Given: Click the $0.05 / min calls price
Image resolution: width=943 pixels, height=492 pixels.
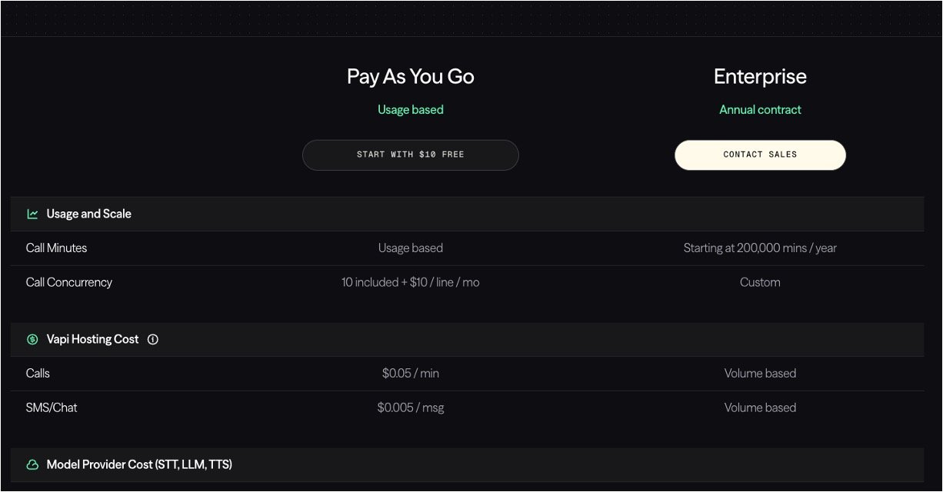Looking at the screenshot, I should coord(410,374).
